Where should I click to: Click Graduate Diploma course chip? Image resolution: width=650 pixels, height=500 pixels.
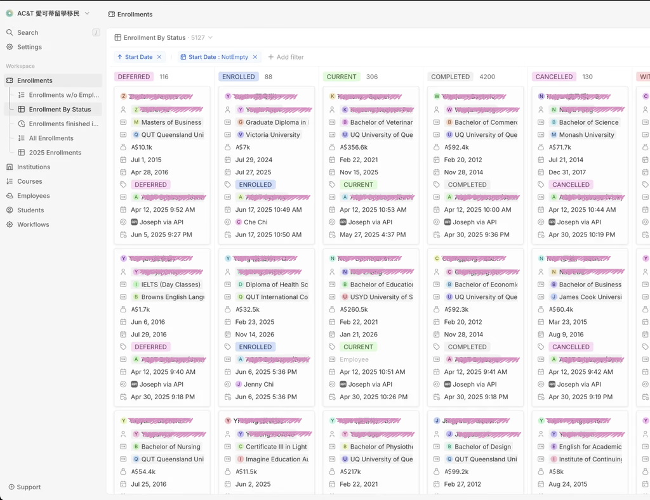click(x=273, y=122)
